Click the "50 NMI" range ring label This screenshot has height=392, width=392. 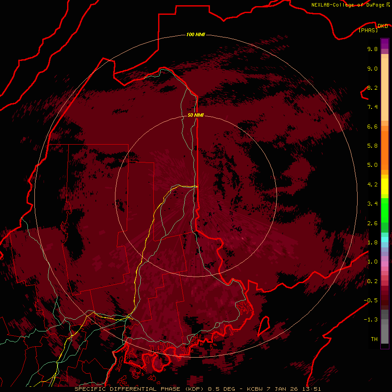pyautogui.click(x=196, y=115)
